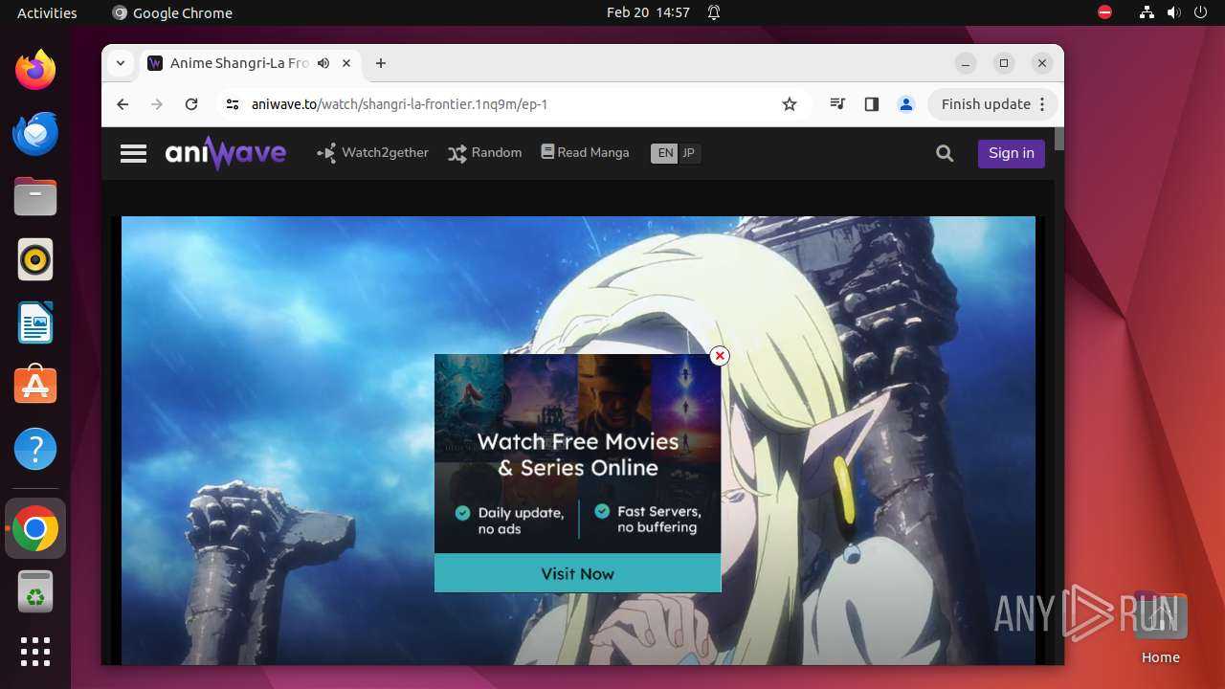
Task: Open a new tab
Action: [381, 63]
